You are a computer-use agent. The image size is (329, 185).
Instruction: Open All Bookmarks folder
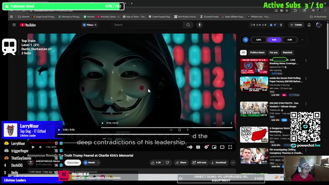[318, 17]
